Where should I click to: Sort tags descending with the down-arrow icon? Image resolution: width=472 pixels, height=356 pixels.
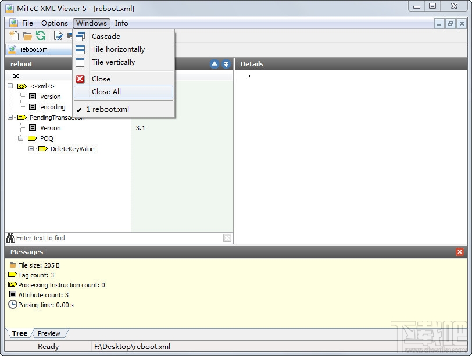point(226,64)
